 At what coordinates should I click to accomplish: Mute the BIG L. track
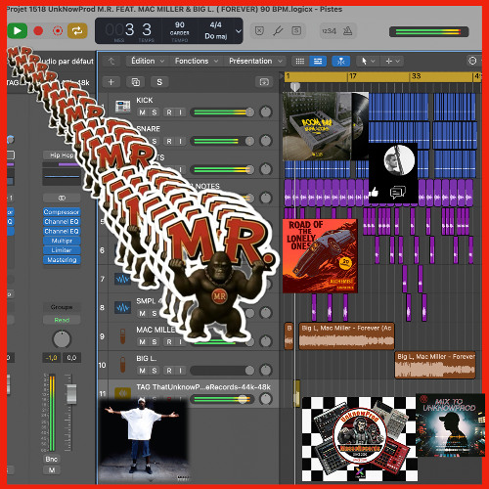point(143,371)
